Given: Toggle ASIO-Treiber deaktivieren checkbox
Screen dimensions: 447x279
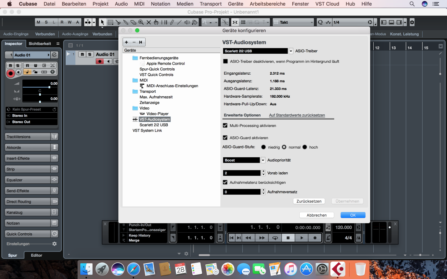Looking at the screenshot, I should (226, 61).
